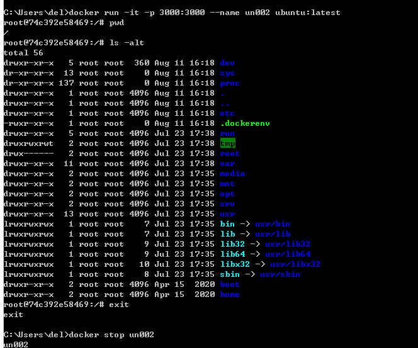418x348 pixels.
Task: Click the 'dev' directory name
Action: (x=227, y=63)
